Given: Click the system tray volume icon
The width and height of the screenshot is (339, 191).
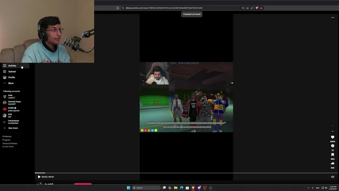Looking at the screenshot, I should click(326, 188).
